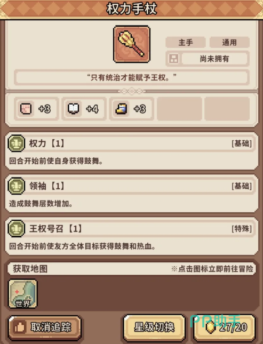The width and height of the screenshot is (263, 344).
Task: Click the 王权号召 skill level badge icon
Action: (x=16, y=229)
